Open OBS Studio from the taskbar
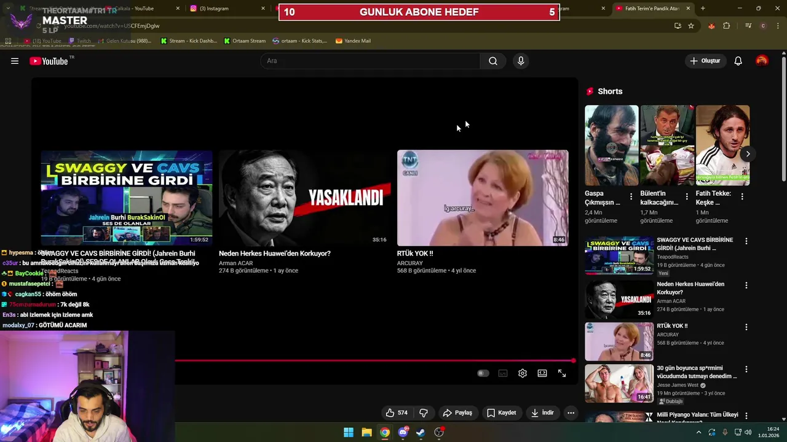 point(439,432)
